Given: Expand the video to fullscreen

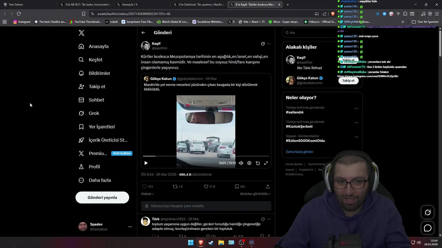Looking at the screenshot, I should pos(266,163).
